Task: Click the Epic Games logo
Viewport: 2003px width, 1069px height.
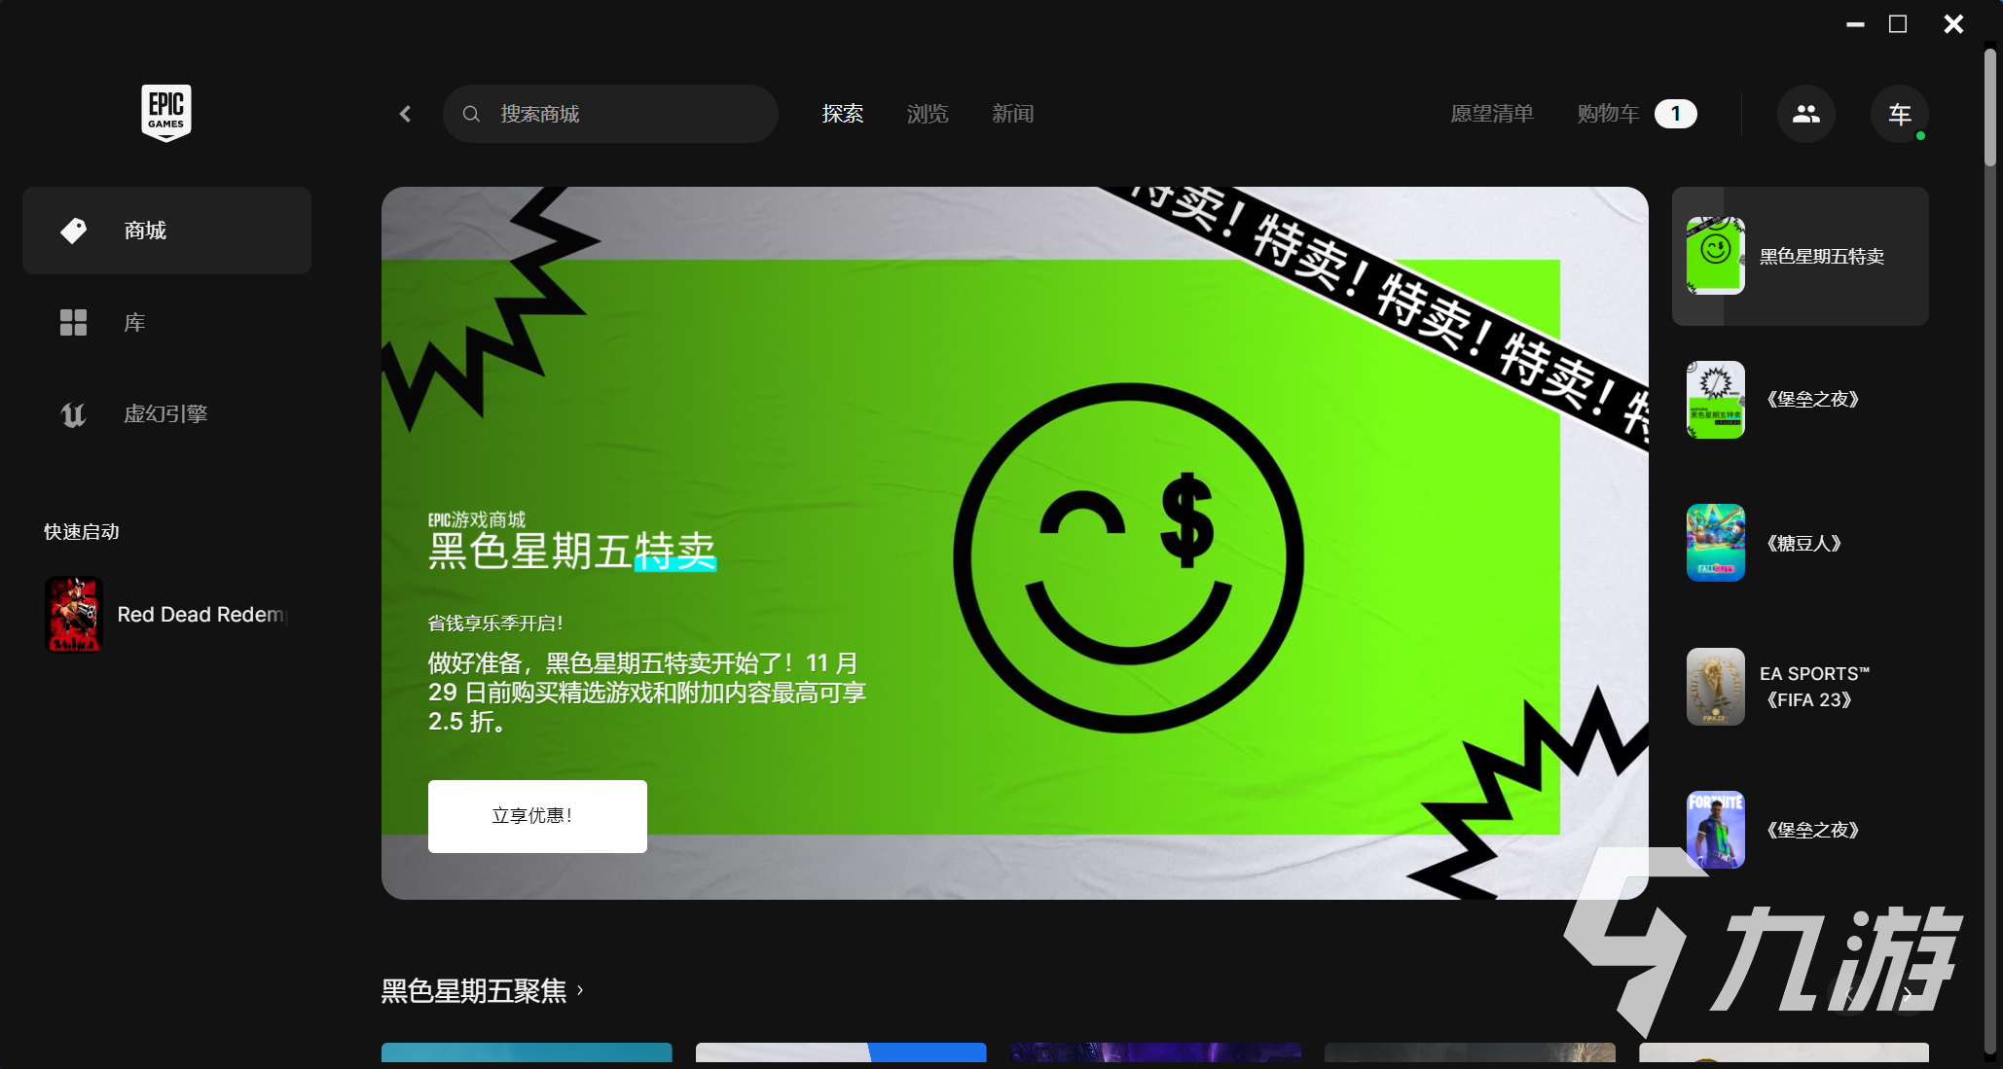Action: point(165,113)
